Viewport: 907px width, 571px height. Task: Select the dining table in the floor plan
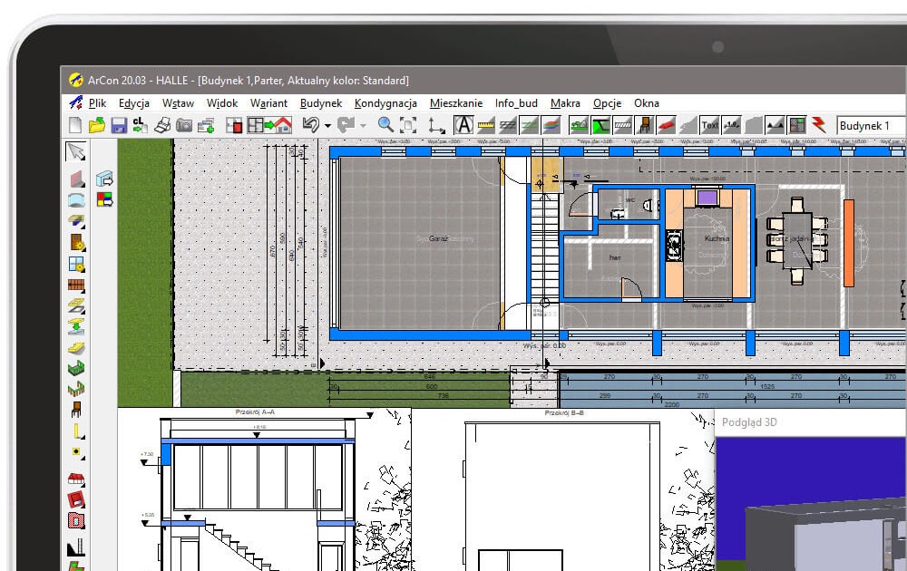797,240
